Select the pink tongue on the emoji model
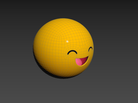The height and width of the screenshot is (103, 138). [x=79, y=62]
